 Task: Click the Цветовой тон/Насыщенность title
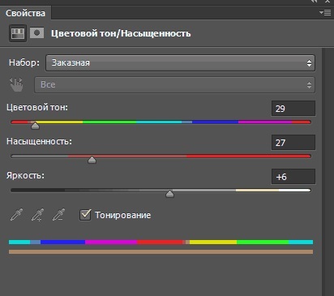[121, 33]
